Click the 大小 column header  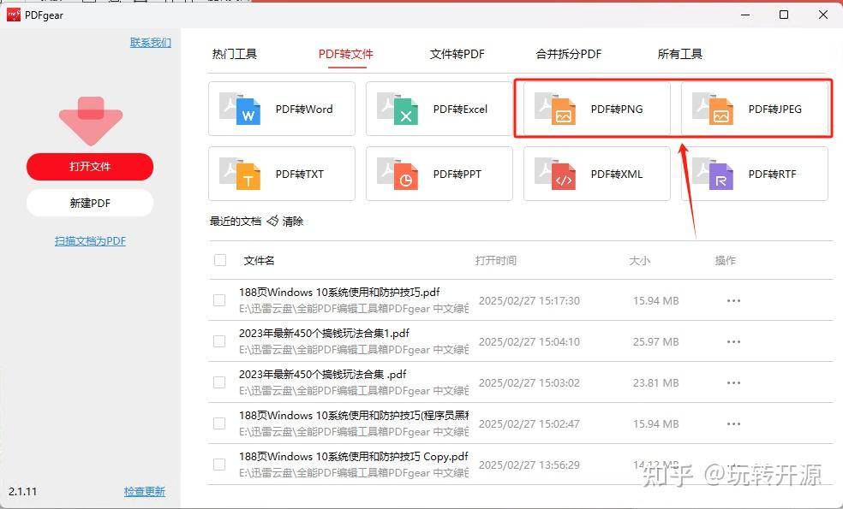[x=640, y=260]
